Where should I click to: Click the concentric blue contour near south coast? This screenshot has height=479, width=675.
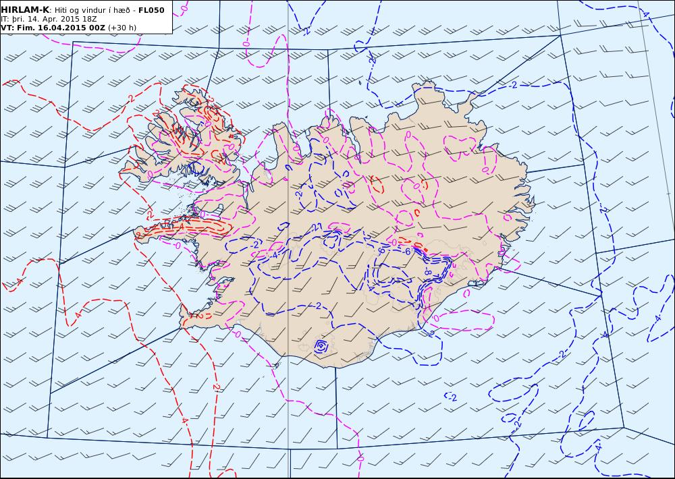point(321,346)
